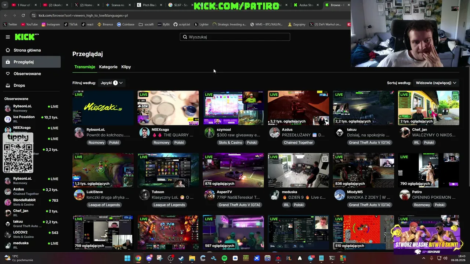Click Tubson channel avatar

coord(144,195)
